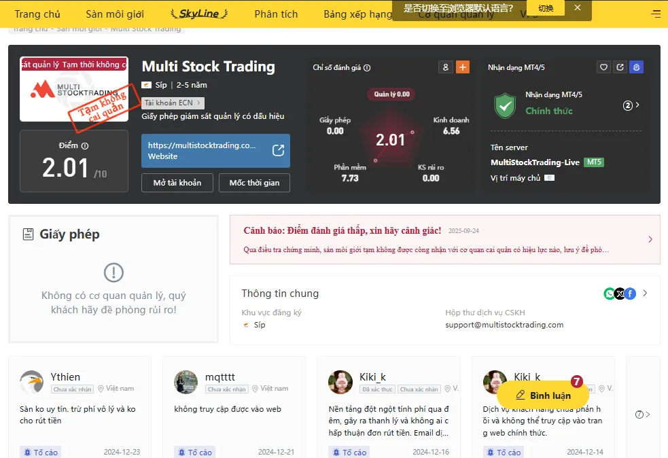
Task: Click the blue report icon in MT4/5 panel
Action: coord(637,67)
